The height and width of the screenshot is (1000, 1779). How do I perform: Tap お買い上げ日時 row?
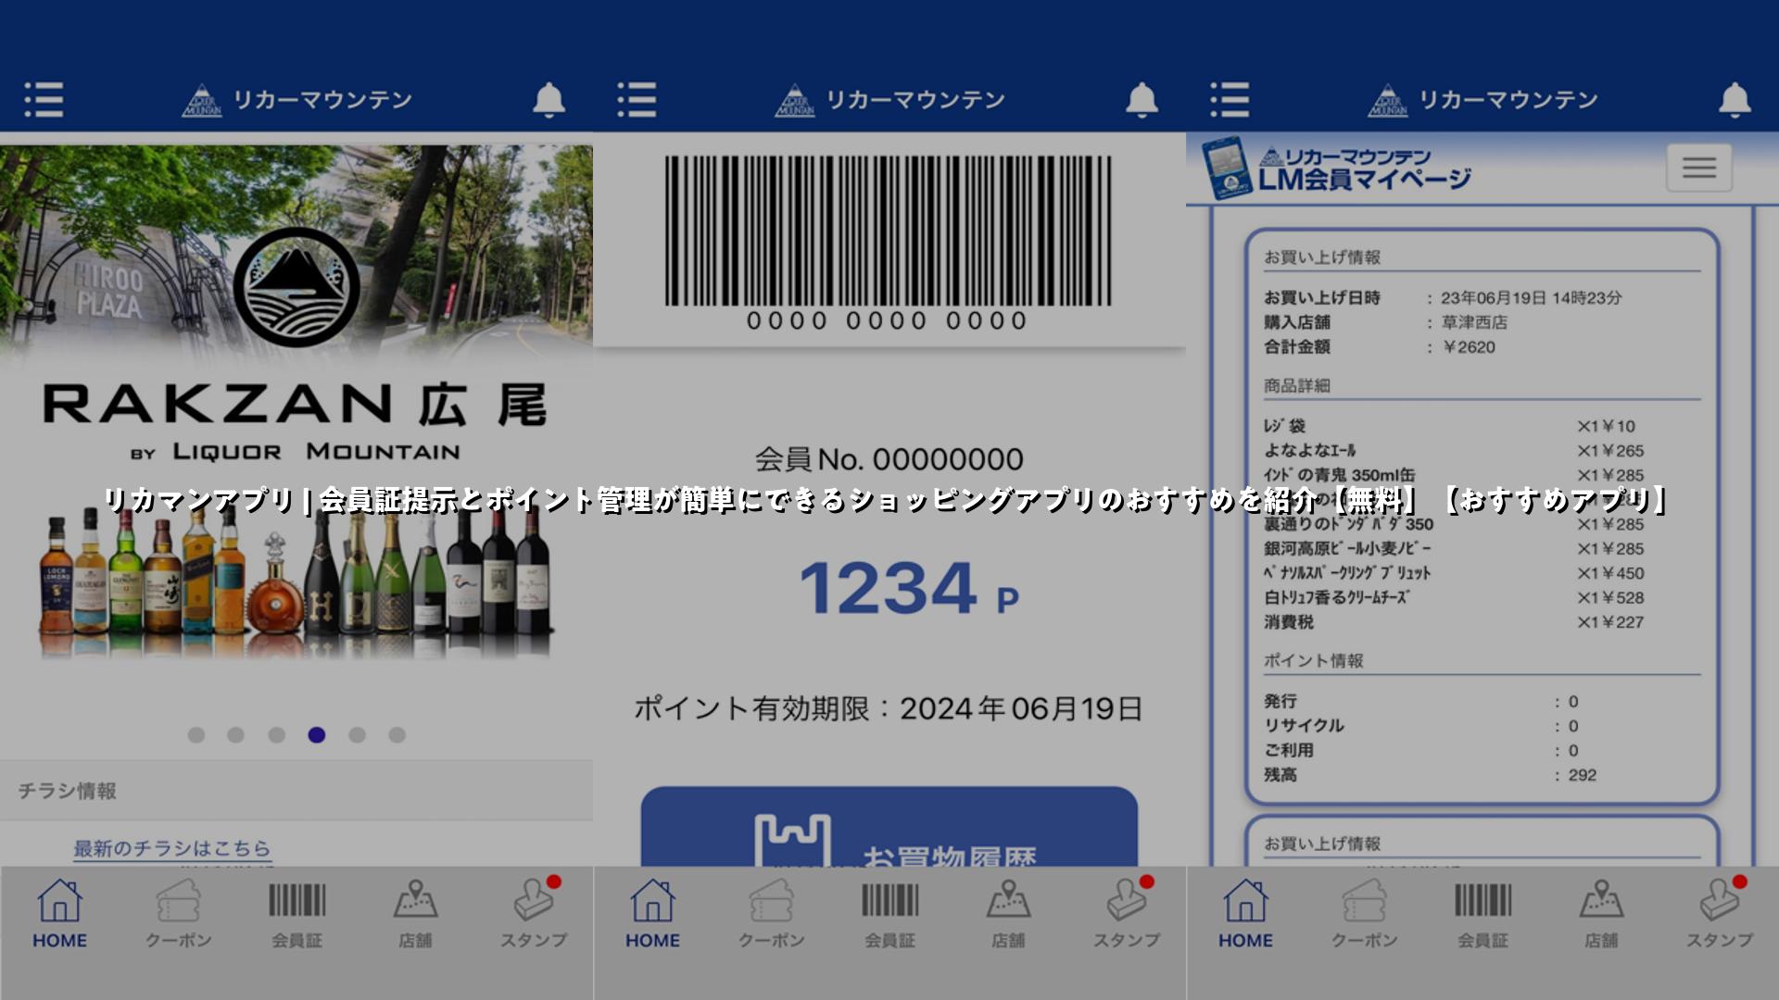[1482, 298]
